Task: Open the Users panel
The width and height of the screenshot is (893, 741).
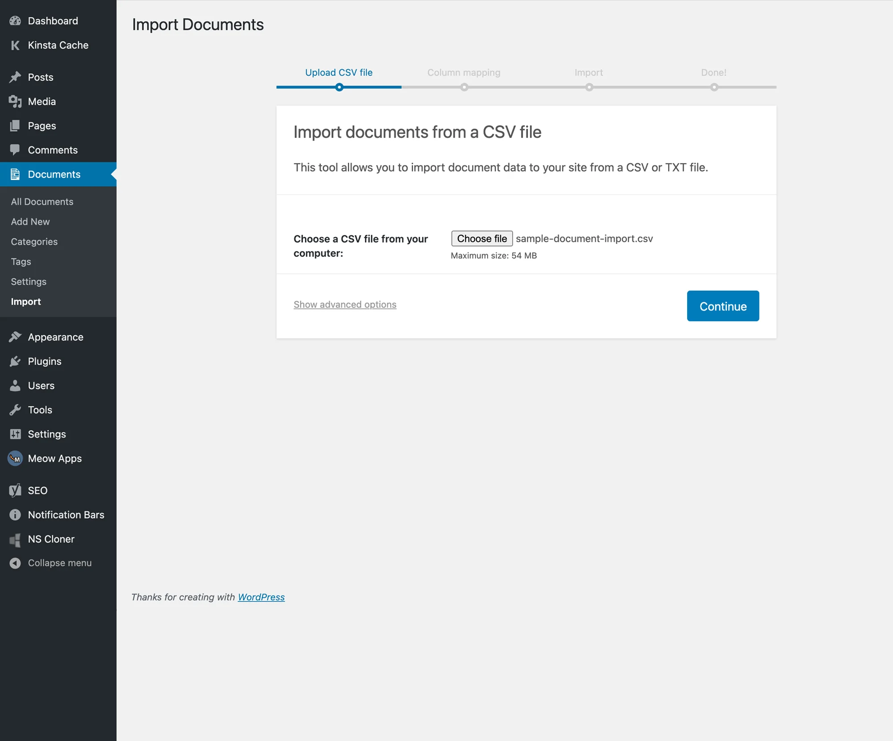Action: click(x=41, y=385)
